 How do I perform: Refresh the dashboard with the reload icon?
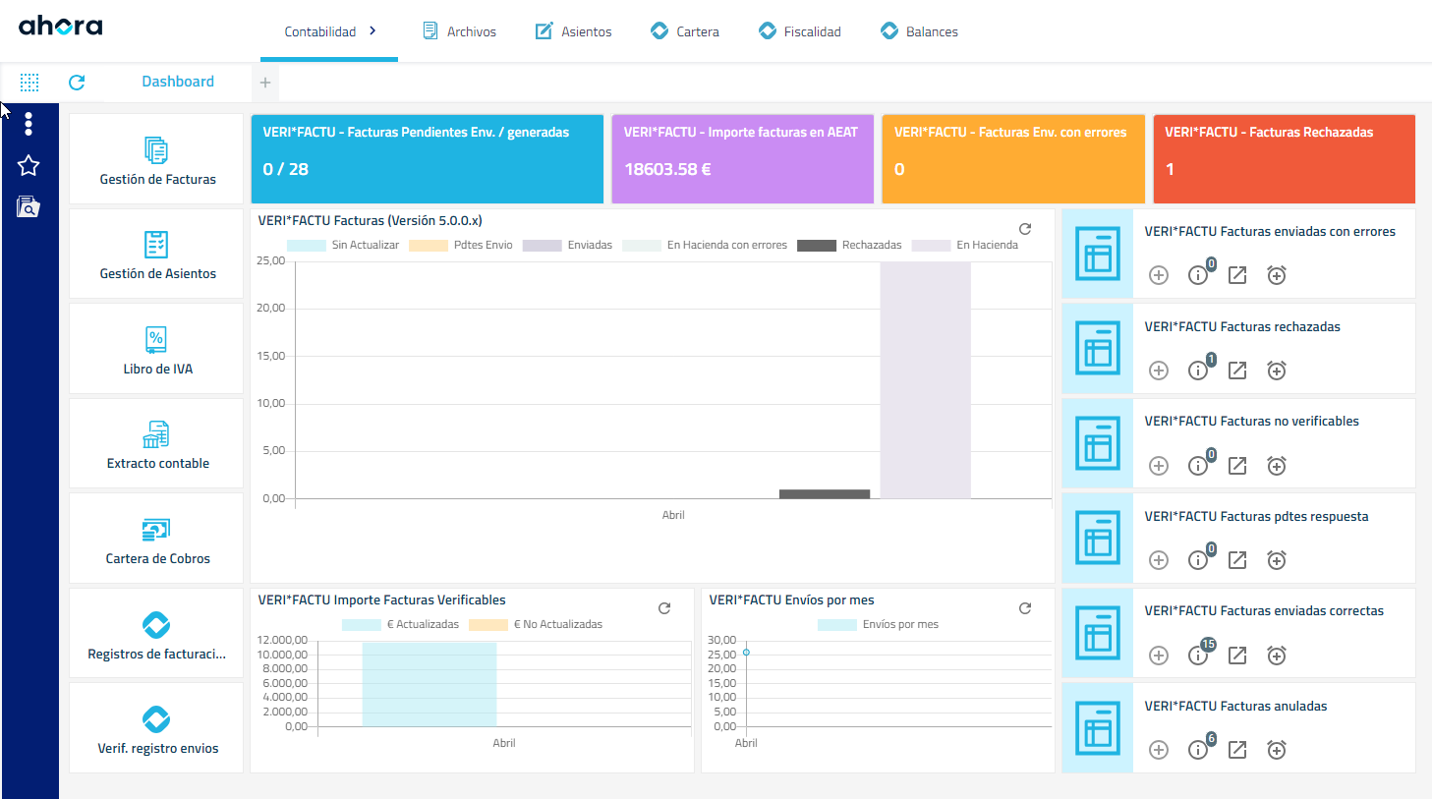tap(77, 83)
